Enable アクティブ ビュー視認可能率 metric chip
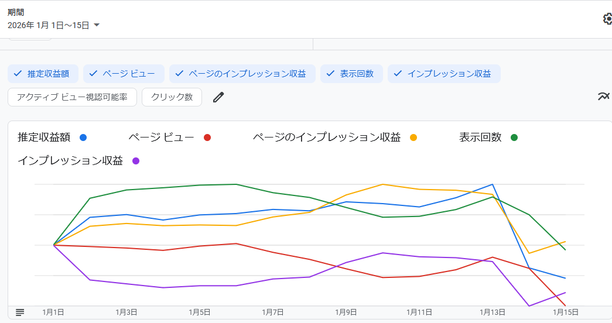Screen dimensions: 612x323 click(x=72, y=97)
